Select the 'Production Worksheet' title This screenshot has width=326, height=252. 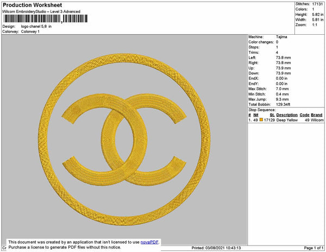(33, 5)
